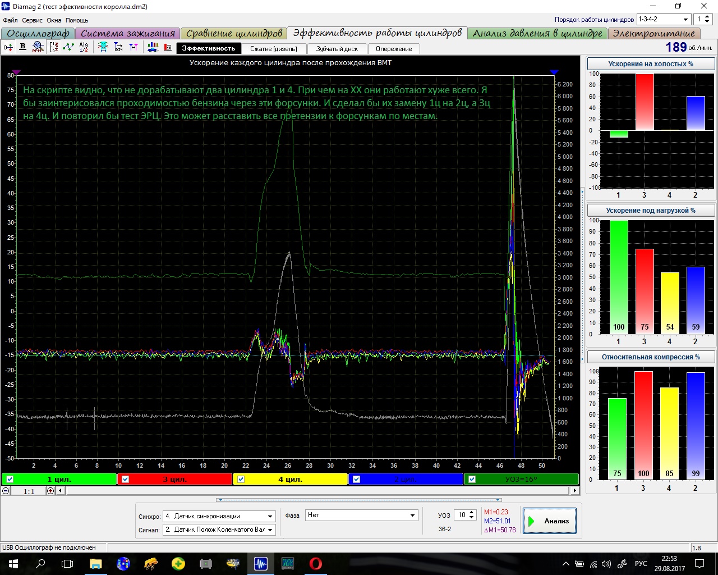Click the volume speaker tray icon
This screenshot has width=718, height=575.
(606, 564)
